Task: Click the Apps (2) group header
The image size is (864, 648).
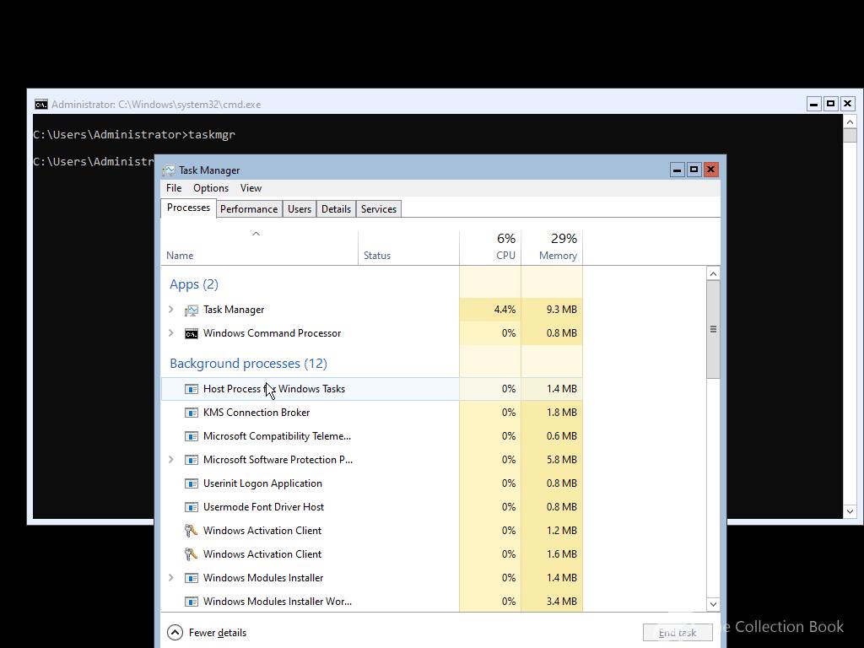Action: pos(194,284)
